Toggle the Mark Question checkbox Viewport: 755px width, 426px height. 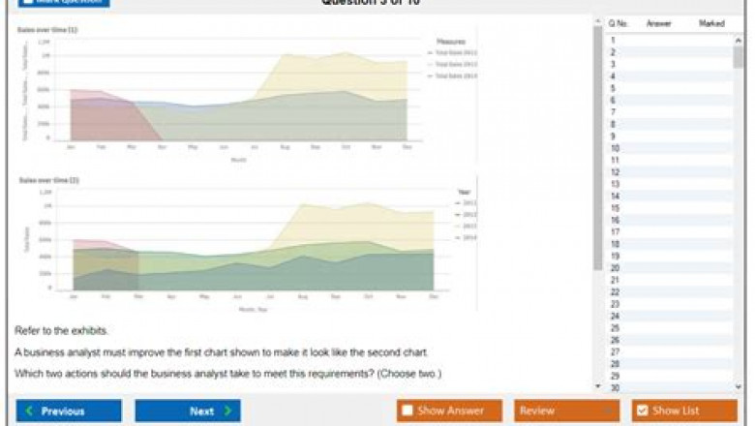coord(26,2)
